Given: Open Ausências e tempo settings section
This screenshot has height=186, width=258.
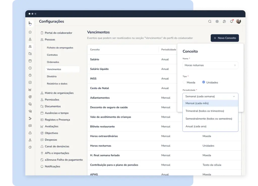Looking at the screenshot, I should (57, 113).
